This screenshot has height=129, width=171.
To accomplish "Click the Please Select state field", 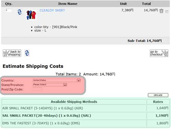I will (50, 85).
